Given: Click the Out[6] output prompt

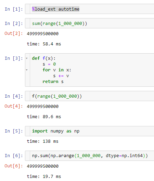Looking at the screenshot, I should click(14, 166).
